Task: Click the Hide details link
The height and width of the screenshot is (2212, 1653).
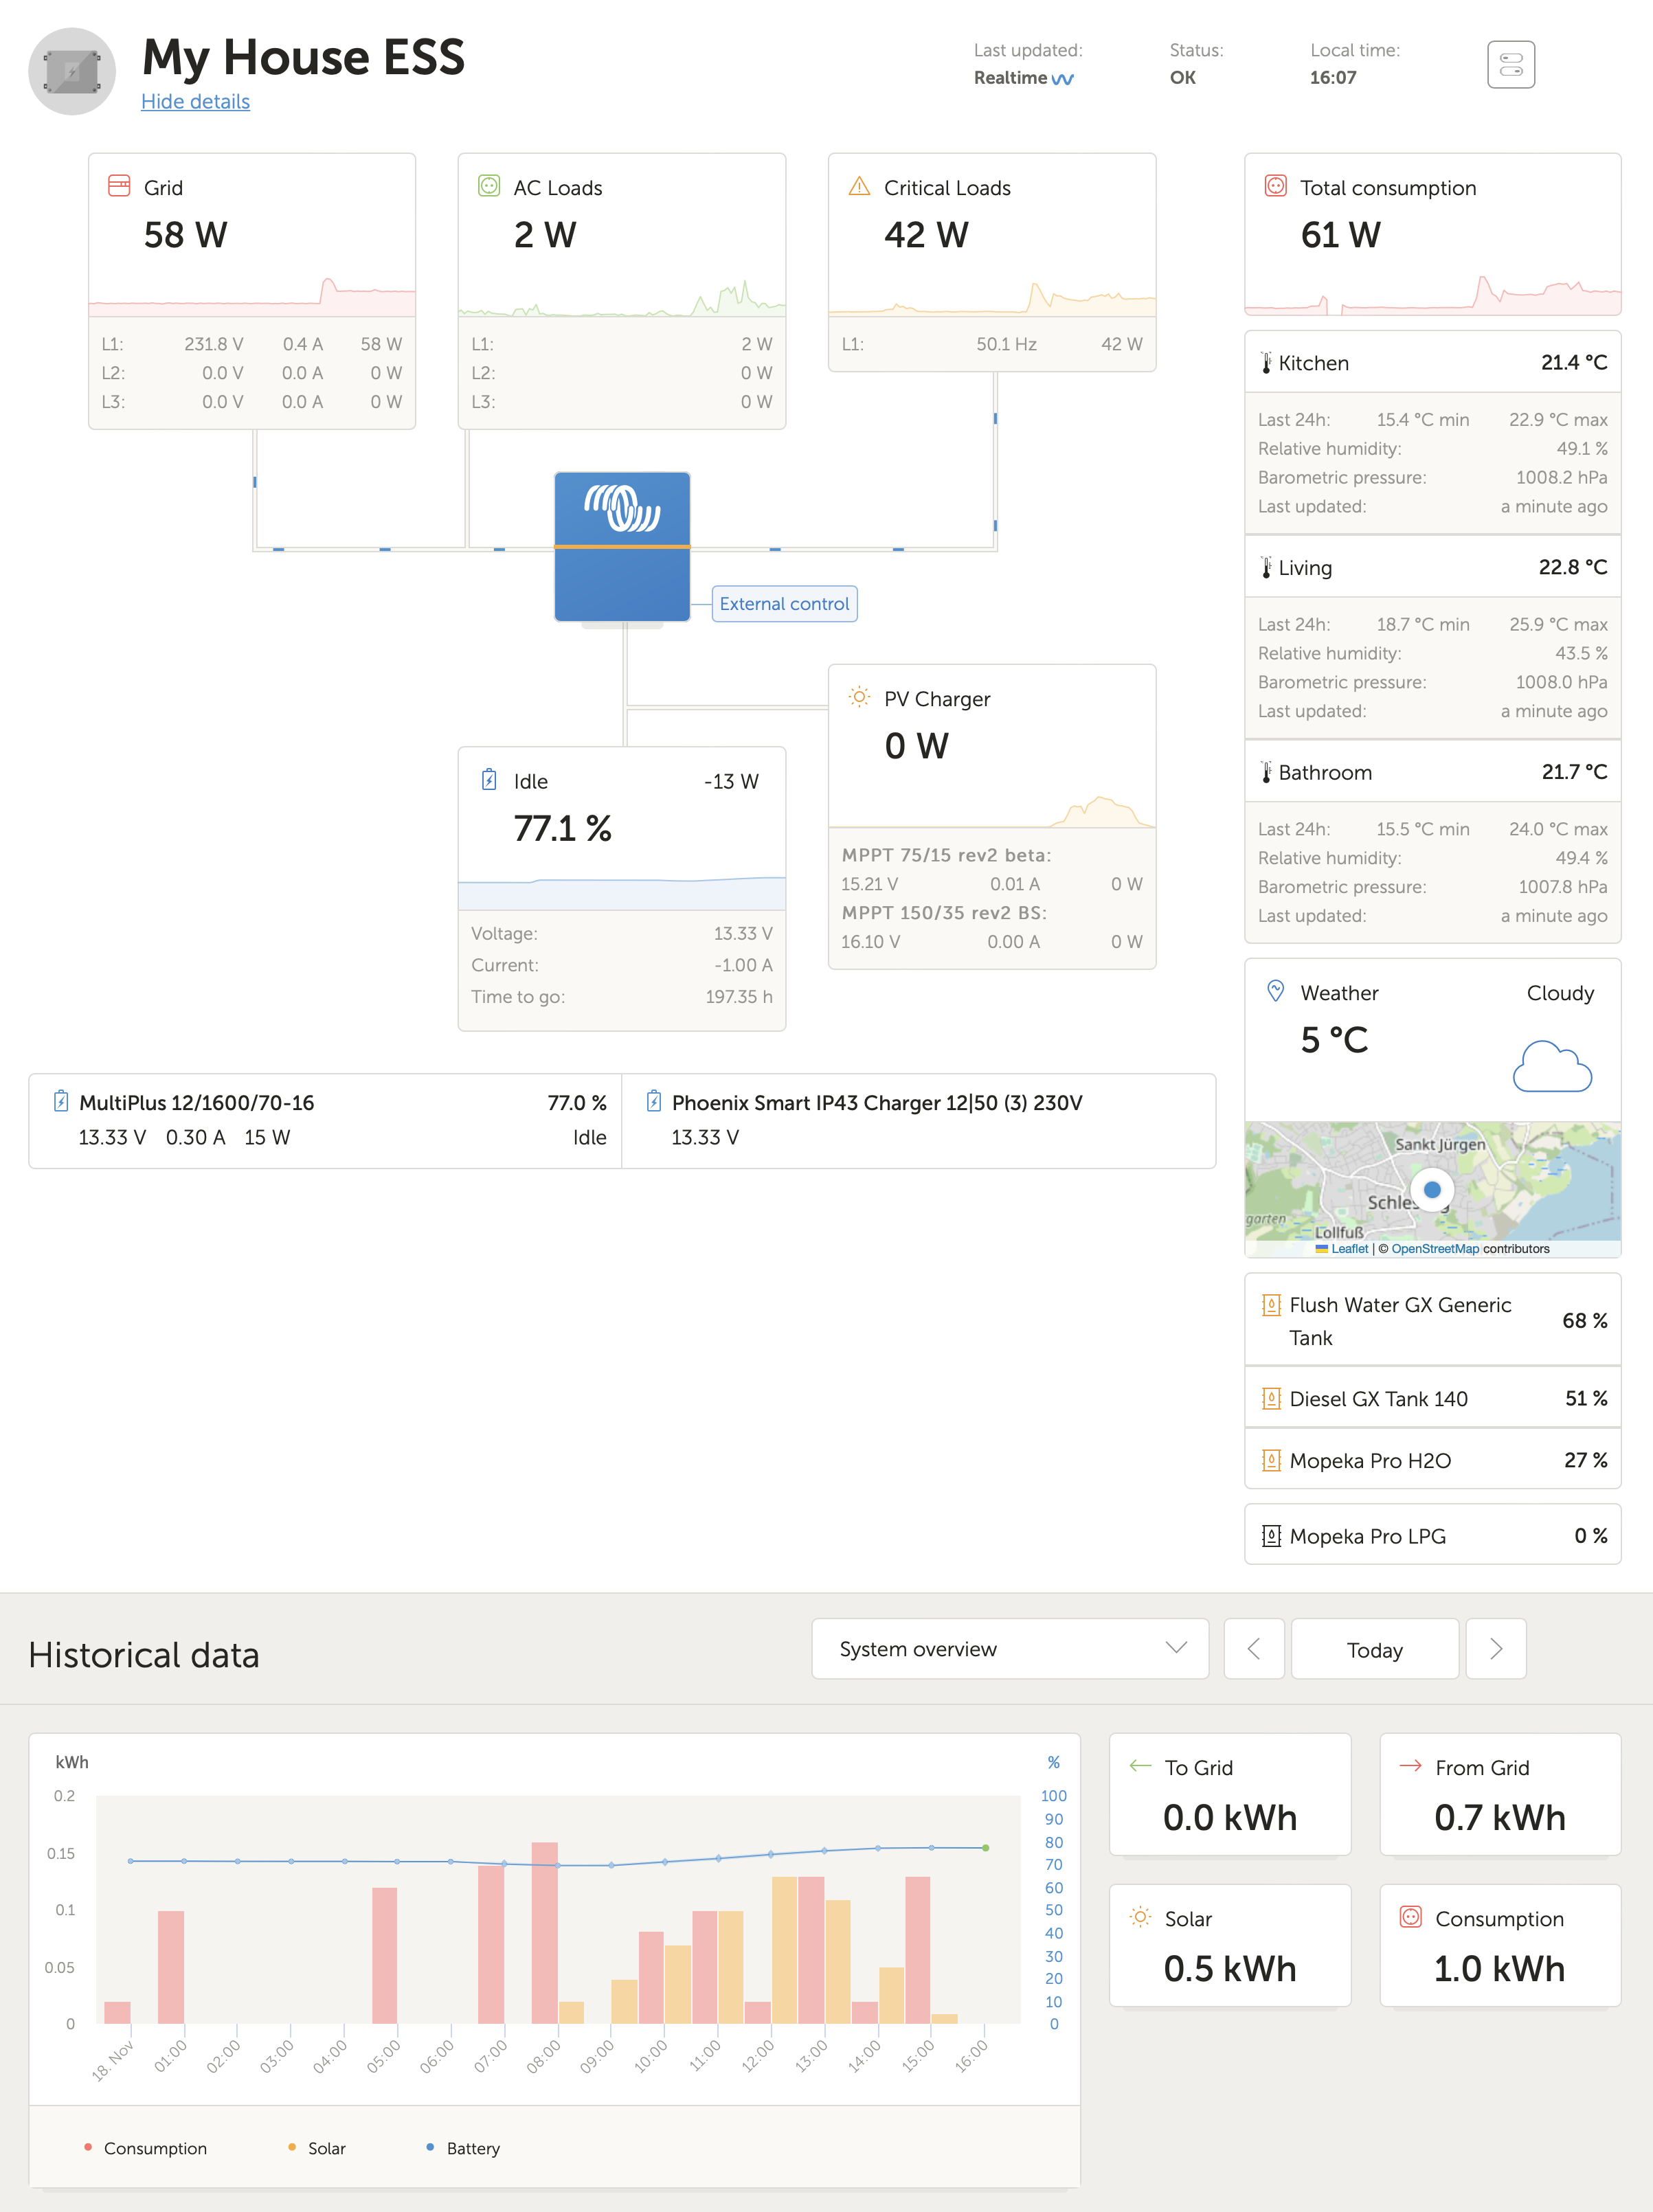Action: coord(196,101)
